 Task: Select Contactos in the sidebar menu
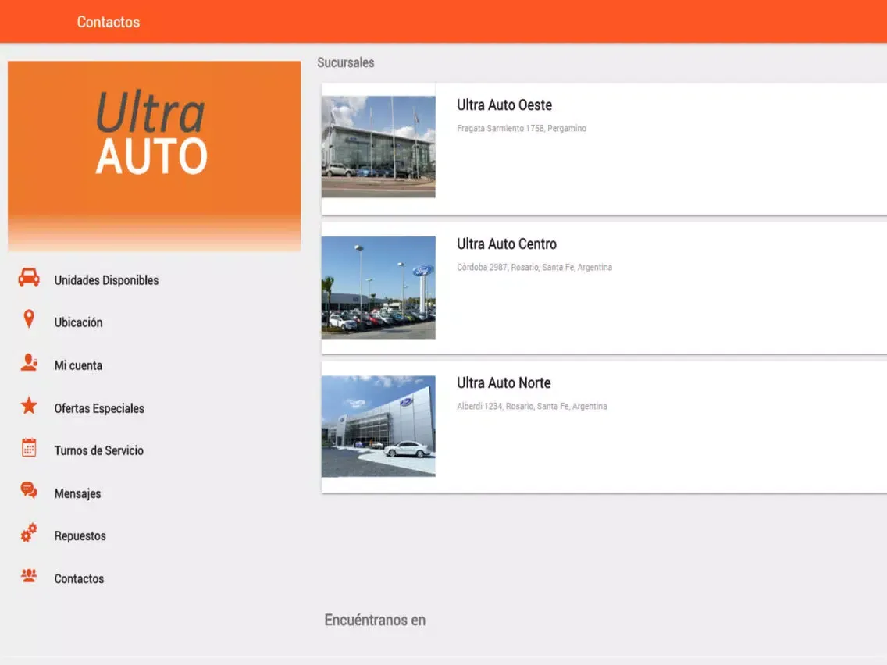pyautogui.click(x=79, y=579)
